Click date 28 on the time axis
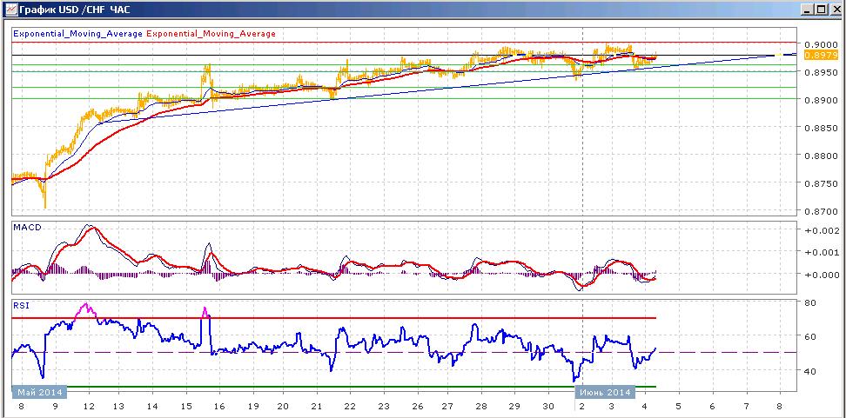 tap(482, 407)
